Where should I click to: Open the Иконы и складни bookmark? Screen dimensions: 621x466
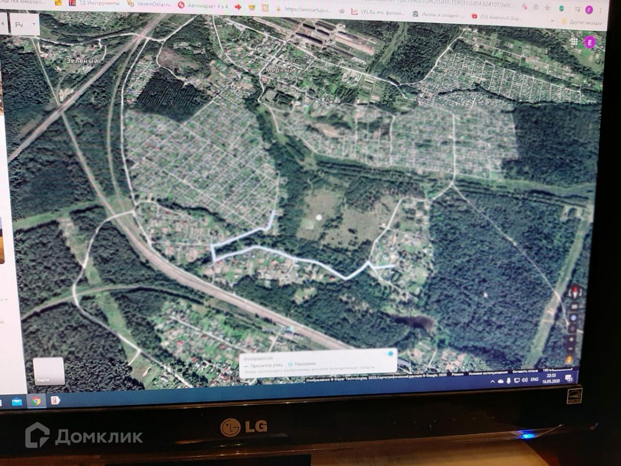438,15
